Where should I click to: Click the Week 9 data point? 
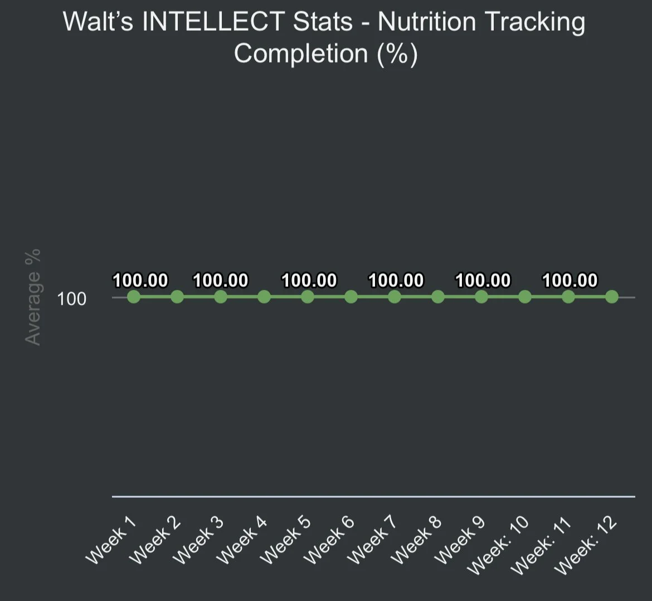[x=481, y=297]
